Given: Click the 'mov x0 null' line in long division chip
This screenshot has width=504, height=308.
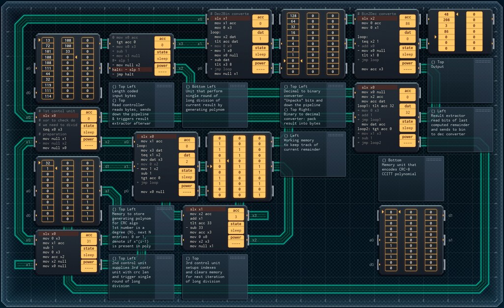Looking at the screenshot, I should (x=153, y=192).
